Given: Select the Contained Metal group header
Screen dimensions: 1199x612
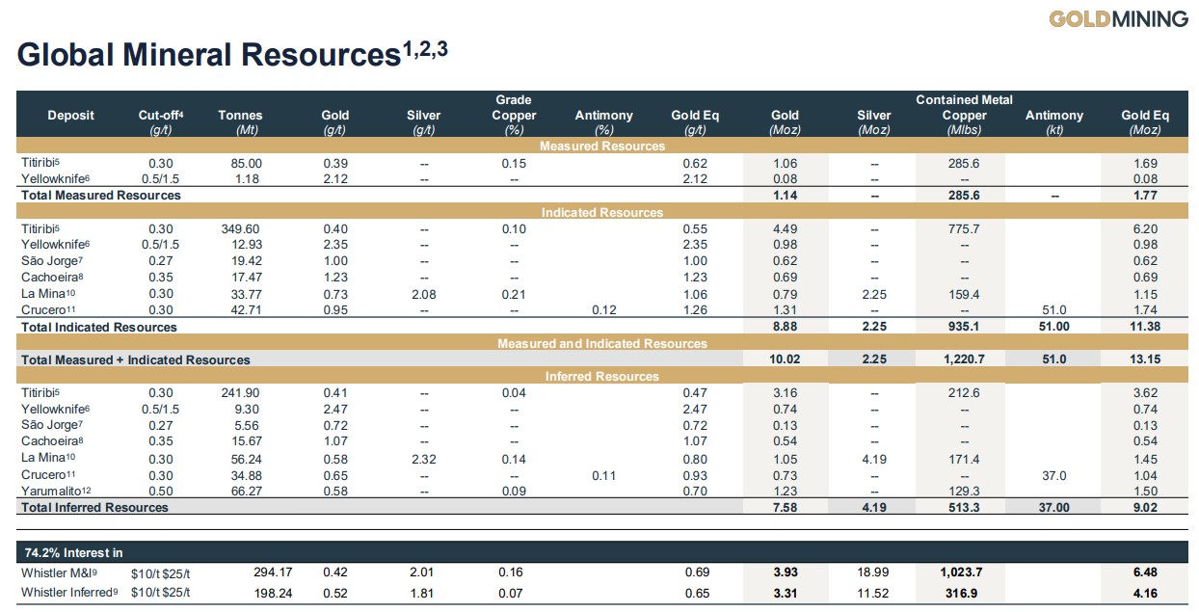Looking at the screenshot, I should [964, 99].
